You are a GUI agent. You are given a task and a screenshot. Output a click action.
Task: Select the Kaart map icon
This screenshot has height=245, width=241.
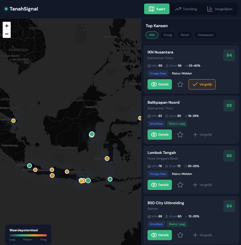[x=151, y=9]
